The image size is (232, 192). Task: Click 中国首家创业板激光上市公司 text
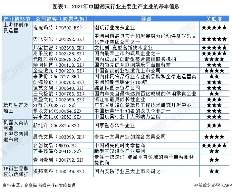pyautogui.click(x=127, y=71)
